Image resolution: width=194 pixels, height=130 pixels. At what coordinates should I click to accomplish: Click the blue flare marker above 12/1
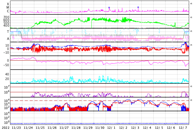(109, 8)
